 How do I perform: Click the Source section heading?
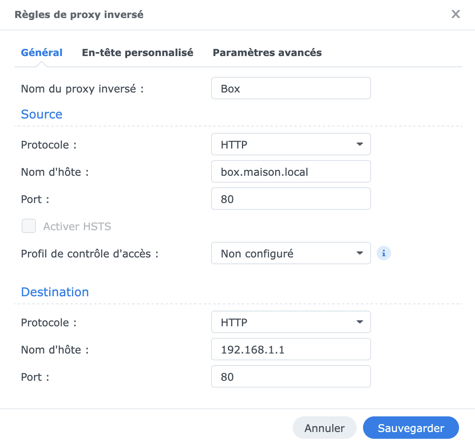[42, 115]
